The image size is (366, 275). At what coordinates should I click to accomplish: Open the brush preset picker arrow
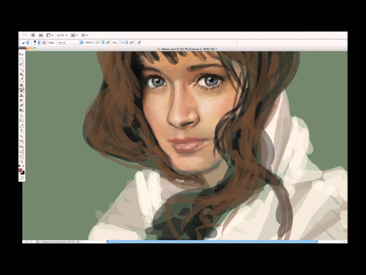point(39,43)
